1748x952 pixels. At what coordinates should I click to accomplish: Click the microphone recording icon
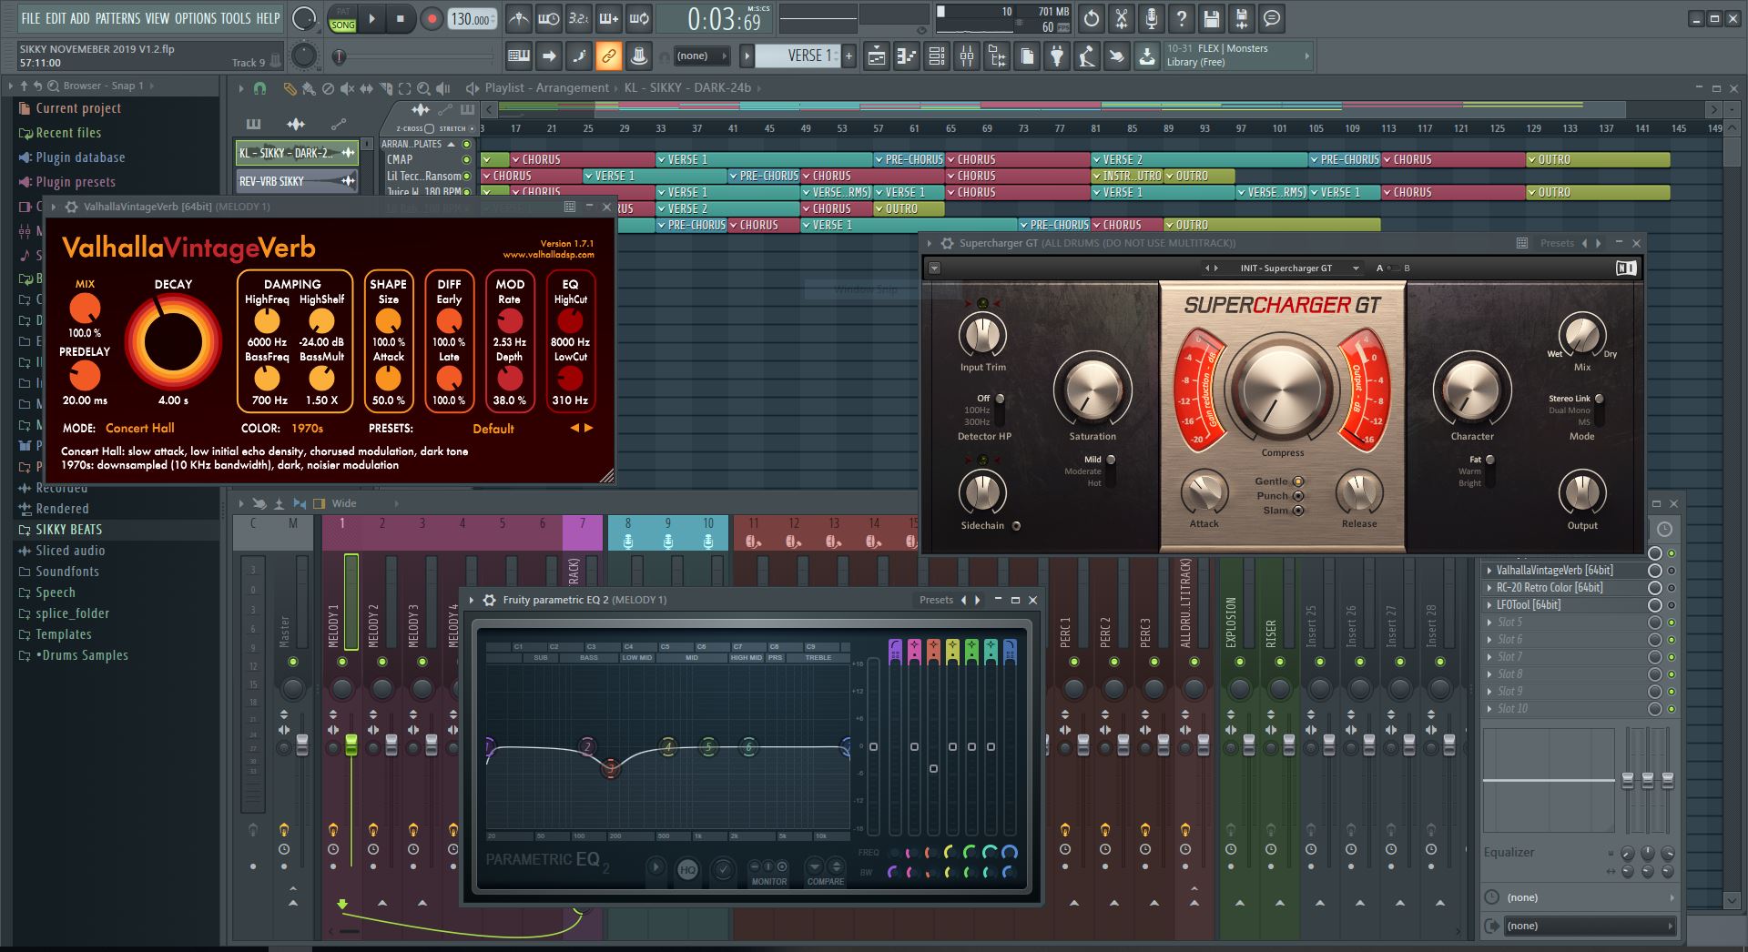tap(1151, 18)
